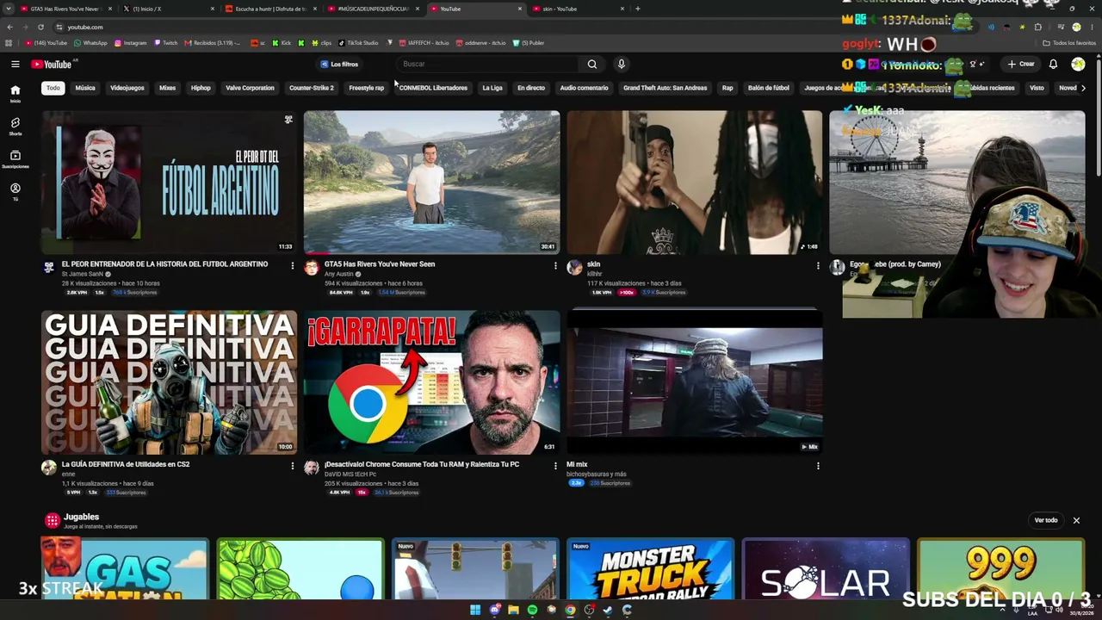This screenshot has height=620, width=1102.
Task: Filter by Grand Theft Auto: San Andreas chip
Action: click(x=665, y=88)
